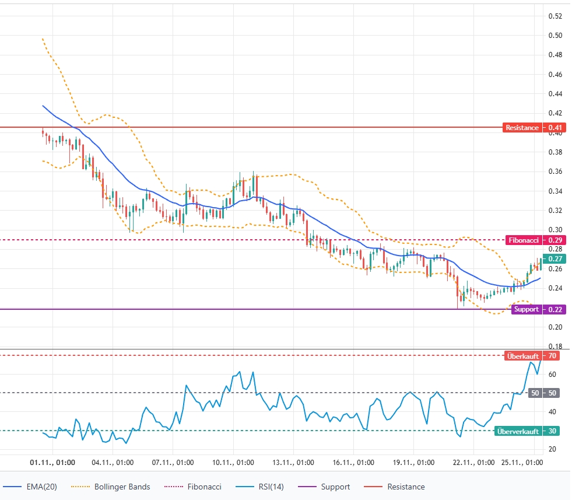
Task: Click the purple Support line label
Action: tap(525, 309)
